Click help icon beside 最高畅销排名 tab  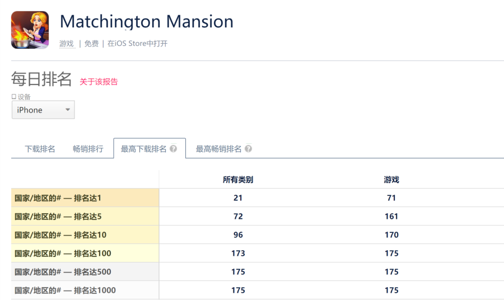coord(248,149)
